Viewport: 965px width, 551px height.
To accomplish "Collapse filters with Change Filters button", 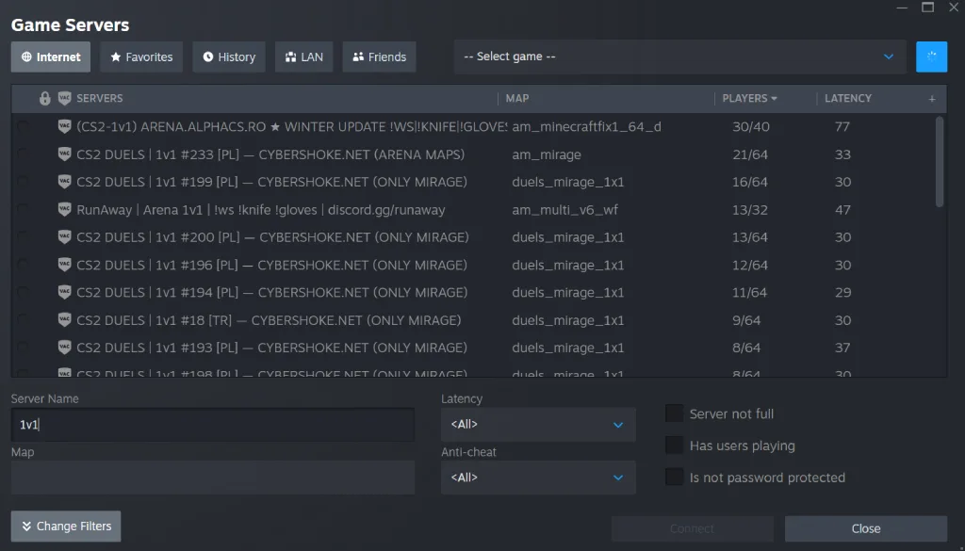I will click(66, 527).
